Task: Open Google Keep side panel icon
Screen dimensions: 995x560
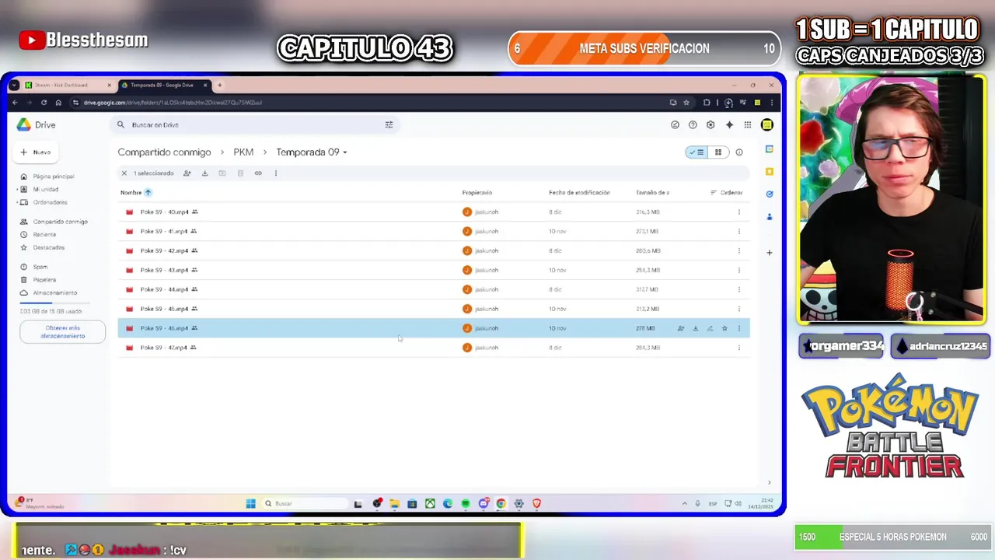Action: [770, 171]
